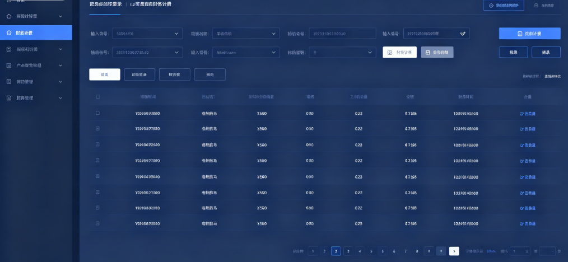Click the save icon inside the gray button
The image size is (568, 262).
(x=428, y=53)
